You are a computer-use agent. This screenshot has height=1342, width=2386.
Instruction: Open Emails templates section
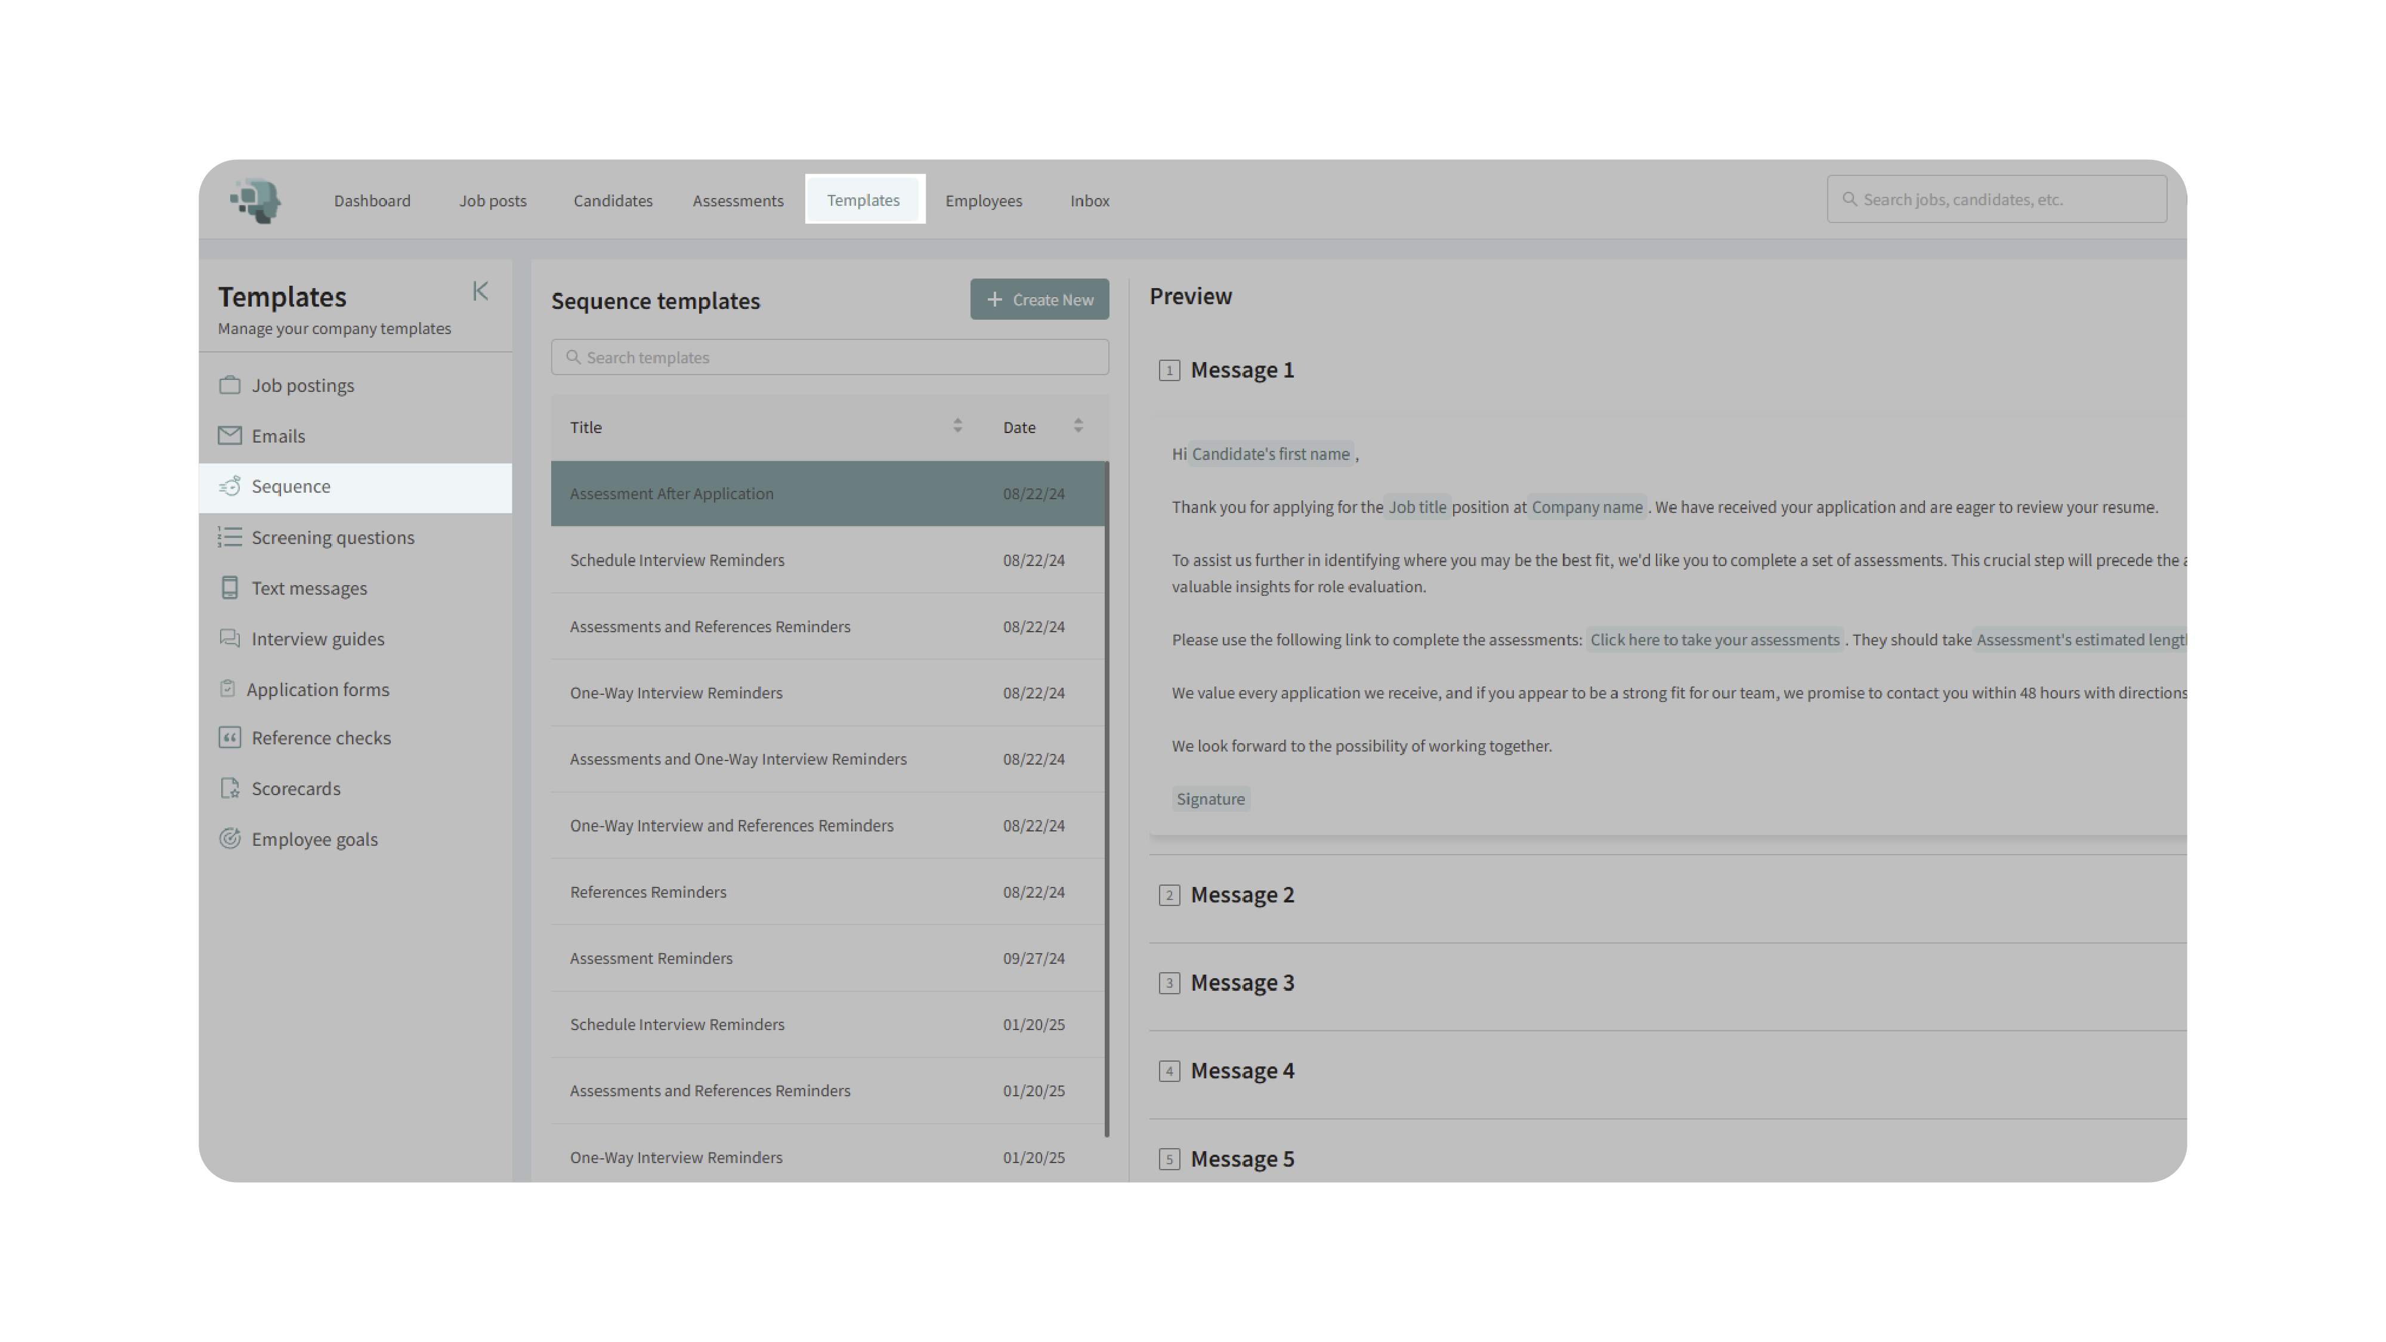[x=278, y=436]
